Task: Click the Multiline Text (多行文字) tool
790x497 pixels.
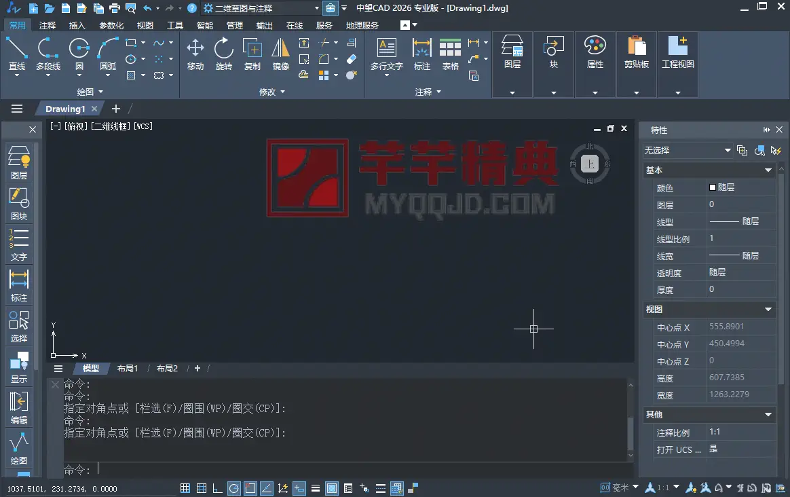Action: (x=386, y=53)
